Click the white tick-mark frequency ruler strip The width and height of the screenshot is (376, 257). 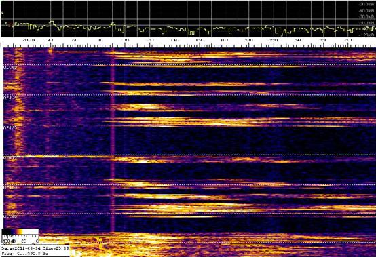pyautogui.click(x=188, y=45)
